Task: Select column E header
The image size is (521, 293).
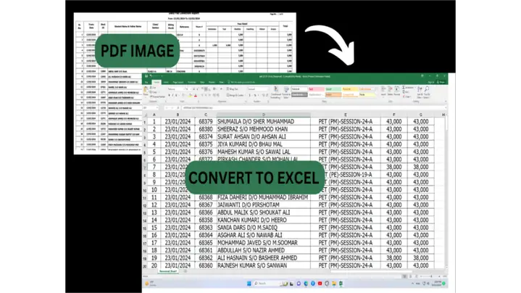Action: [x=345, y=115]
